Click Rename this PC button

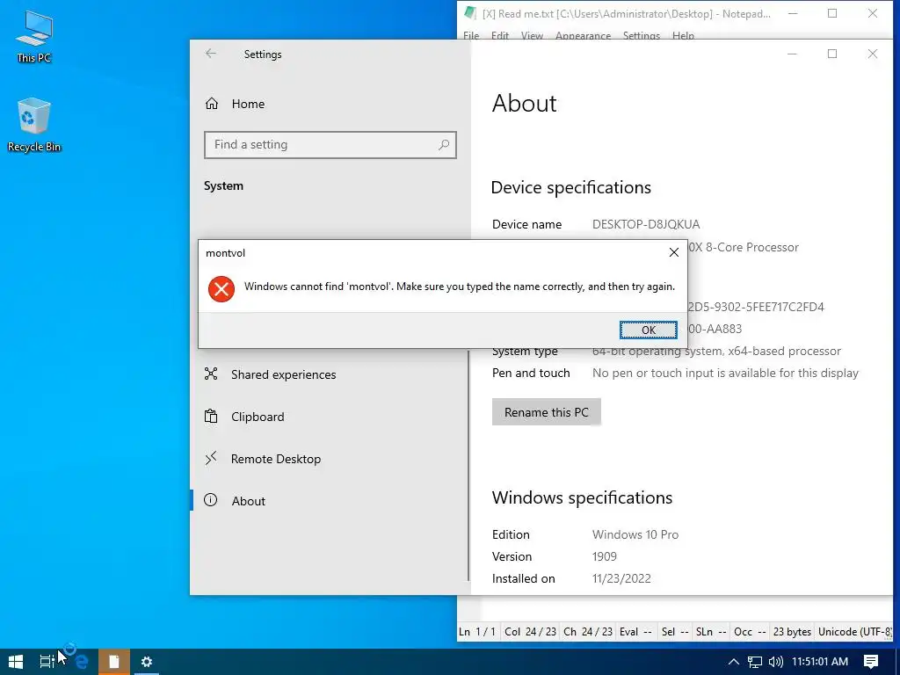tap(547, 412)
